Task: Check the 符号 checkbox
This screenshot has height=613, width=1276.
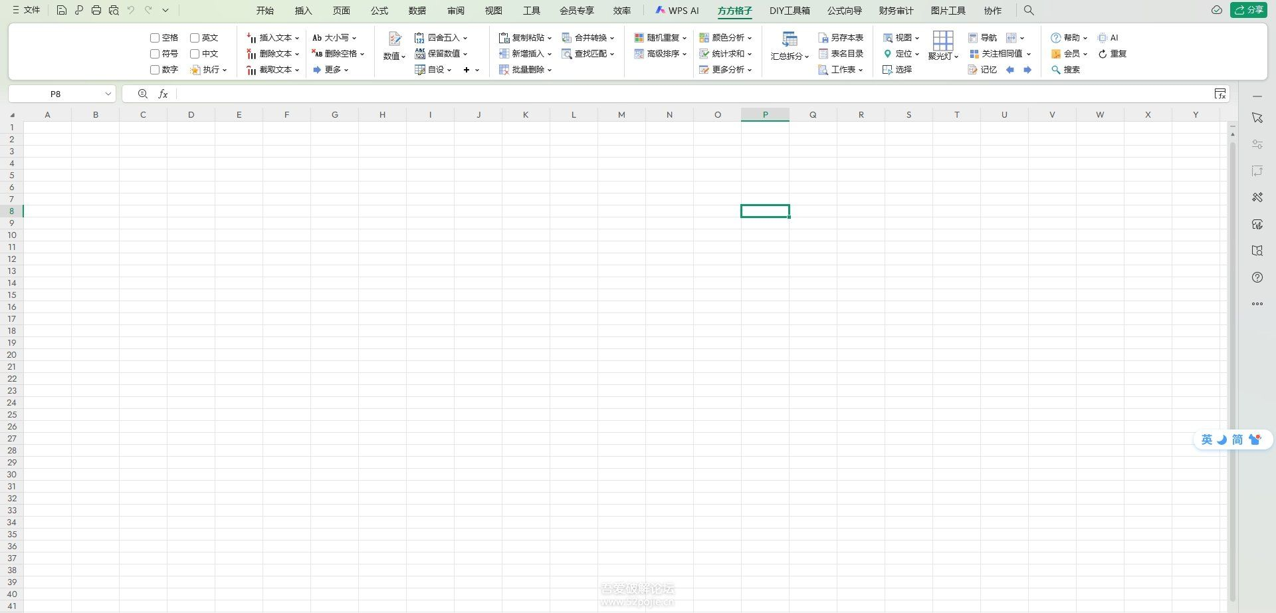Action: click(x=155, y=54)
